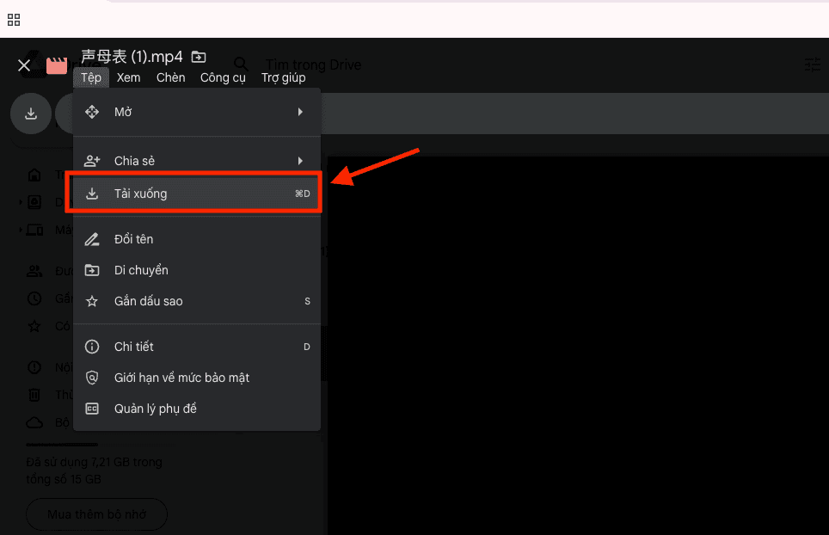Viewport: 829px width, 535px height.
Task: Click move-to-folder icon beside file name
Action: tap(199, 57)
